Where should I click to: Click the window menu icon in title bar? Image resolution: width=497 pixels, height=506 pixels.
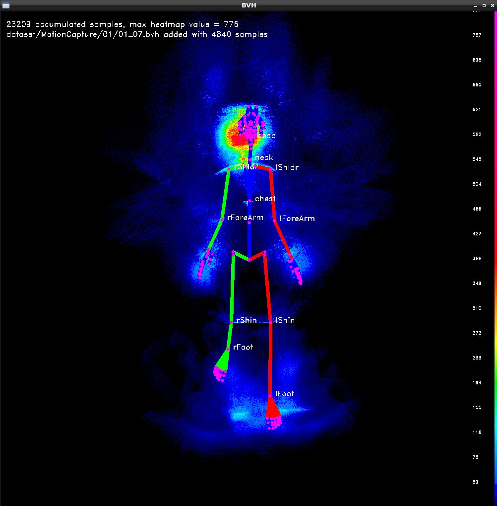(x=6, y=5)
